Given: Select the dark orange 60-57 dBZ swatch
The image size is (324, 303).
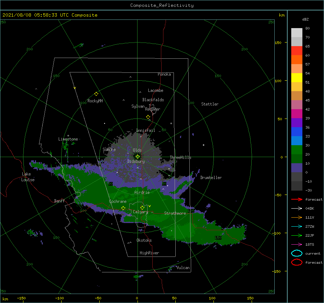Looking at the screenshot, I should pos(297,59).
